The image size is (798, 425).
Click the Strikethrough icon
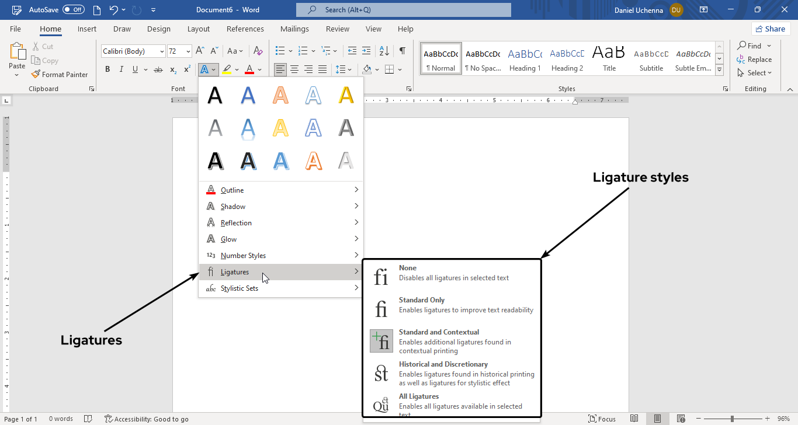(x=158, y=69)
